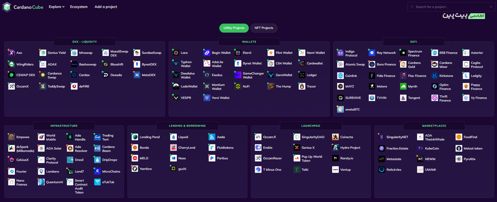Click the Nami Wallet icon

[x=302, y=53]
